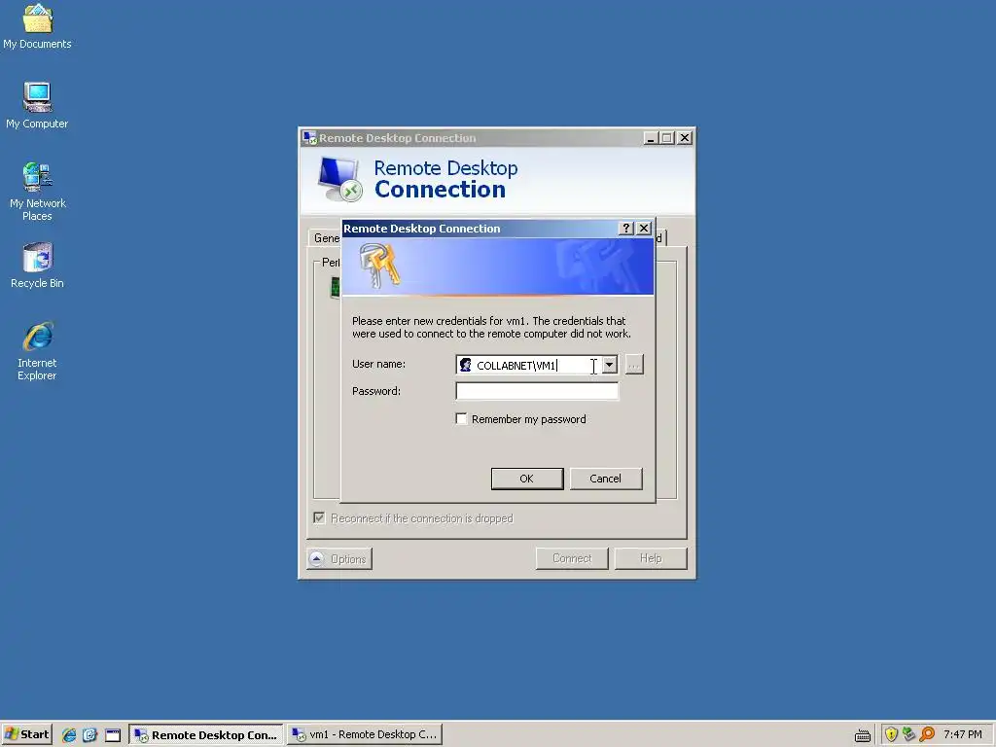
Task: Close the credentials dialog with X
Action: tap(644, 228)
